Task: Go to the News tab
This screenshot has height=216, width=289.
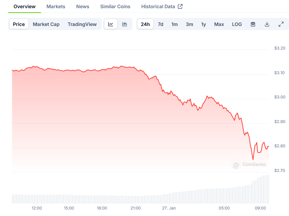Action: pos(83,6)
